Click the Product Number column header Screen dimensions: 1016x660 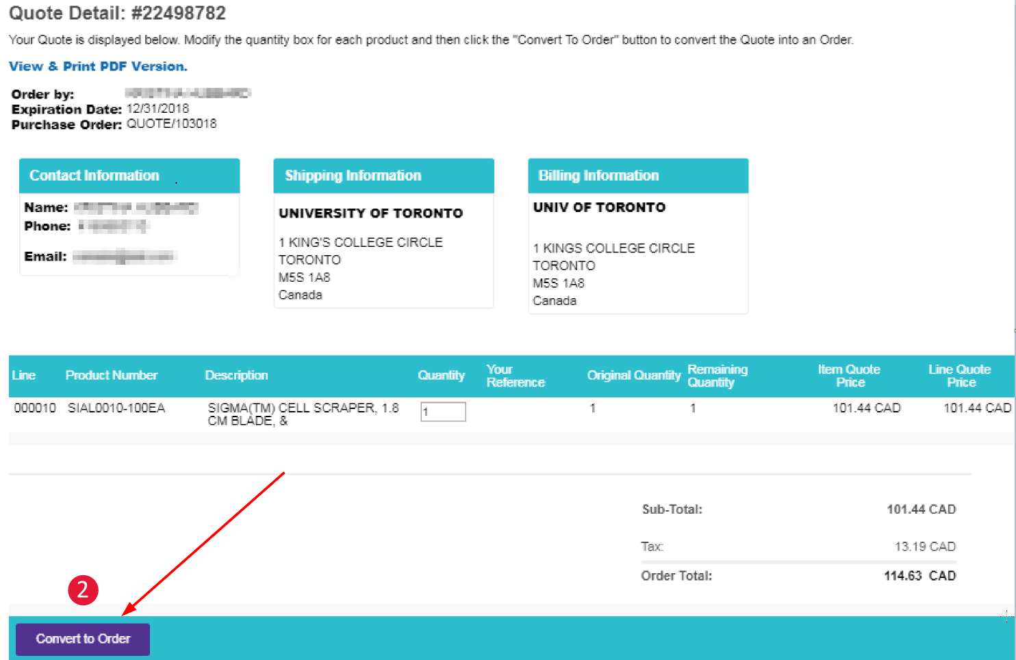click(112, 375)
